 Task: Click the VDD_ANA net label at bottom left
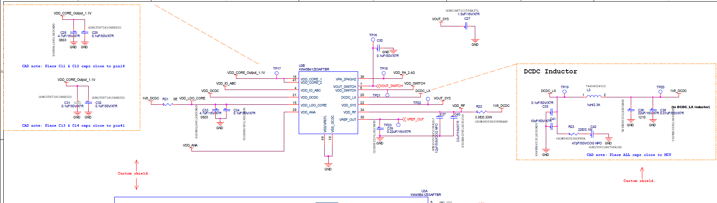pos(190,145)
